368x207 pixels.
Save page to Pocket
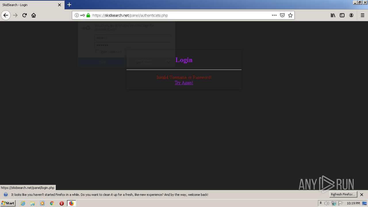coord(282,15)
